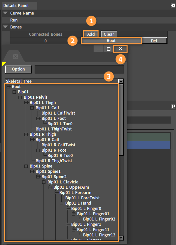Image resolution: width=176 pixels, height=245 pixels.
Task: Collapse the Bip01 Spine2 node
Action: point(38,177)
